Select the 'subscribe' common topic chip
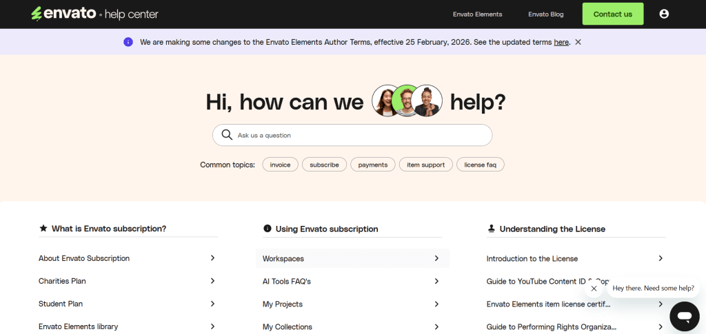The height and width of the screenshot is (334, 706). pos(324,165)
